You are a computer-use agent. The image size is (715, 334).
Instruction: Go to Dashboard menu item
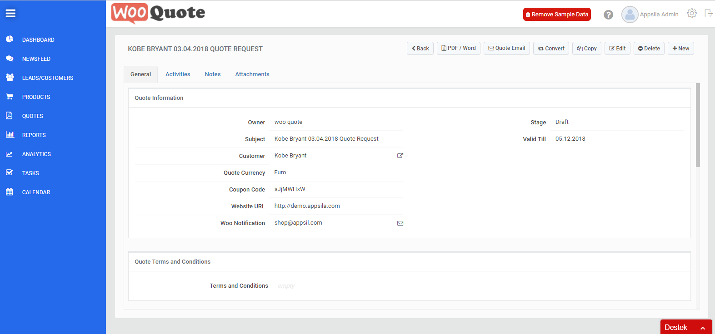pos(38,40)
